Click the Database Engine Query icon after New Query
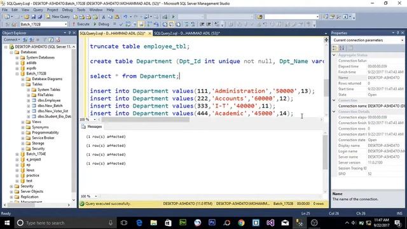 [75, 17]
